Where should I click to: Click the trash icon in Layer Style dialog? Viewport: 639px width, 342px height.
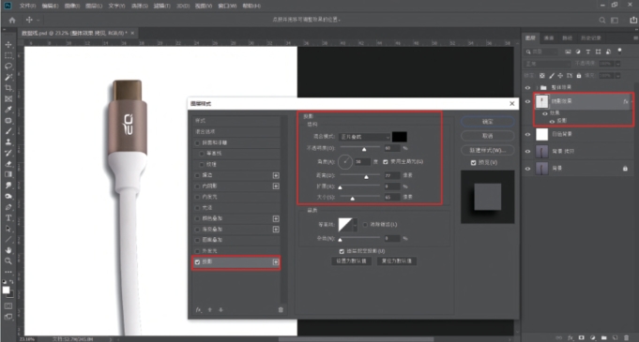click(x=281, y=310)
